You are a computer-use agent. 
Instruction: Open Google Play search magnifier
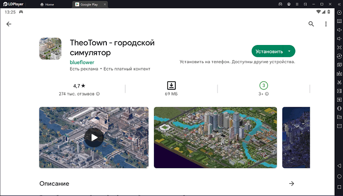[x=311, y=24]
